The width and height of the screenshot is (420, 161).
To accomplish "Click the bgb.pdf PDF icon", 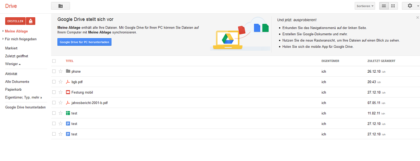I will (x=68, y=82).
